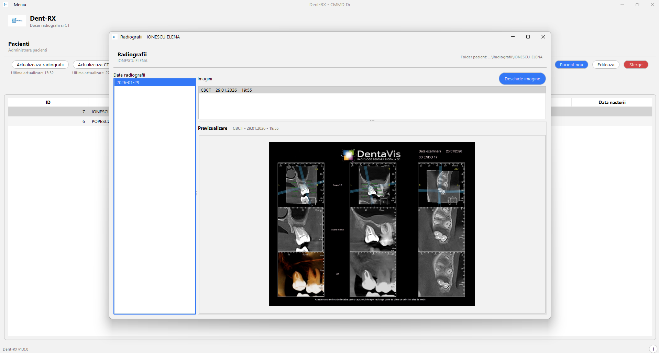Viewport: 659px width, 353px height.
Task: Select the CBCT 29.01.2026 19:55 image row
Action: coord(372,90)
